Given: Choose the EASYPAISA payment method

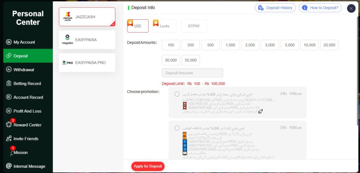Looking at the screenshot, I should pyautogui.click(x=87, y=40).
